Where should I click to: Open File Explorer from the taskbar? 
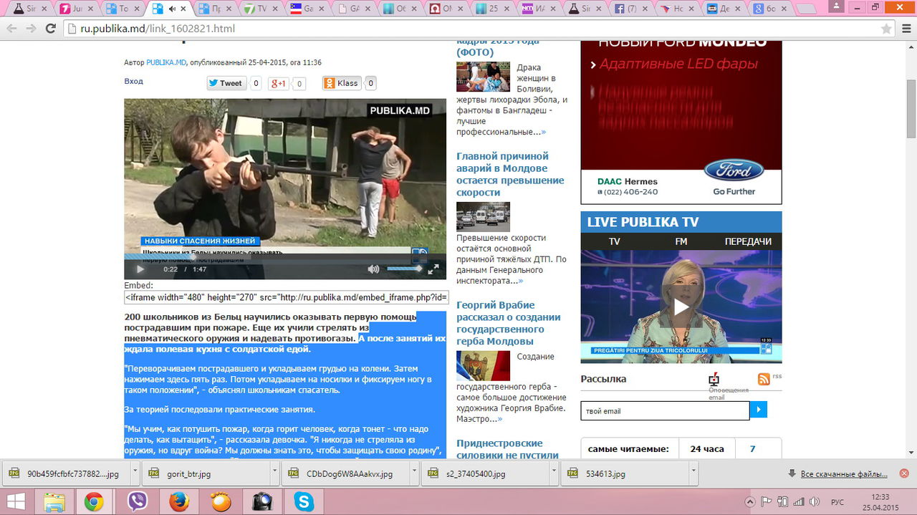coord(55,501)
